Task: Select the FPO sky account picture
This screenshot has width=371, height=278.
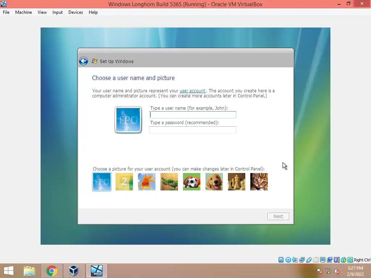Action: [x=102, y=182]
